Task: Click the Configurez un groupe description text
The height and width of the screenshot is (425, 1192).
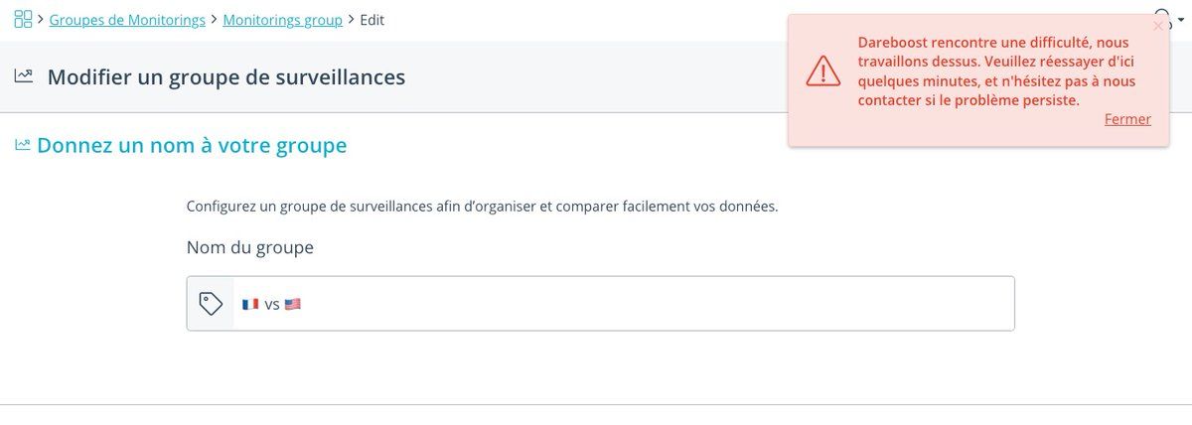Action: pos(482,207)
